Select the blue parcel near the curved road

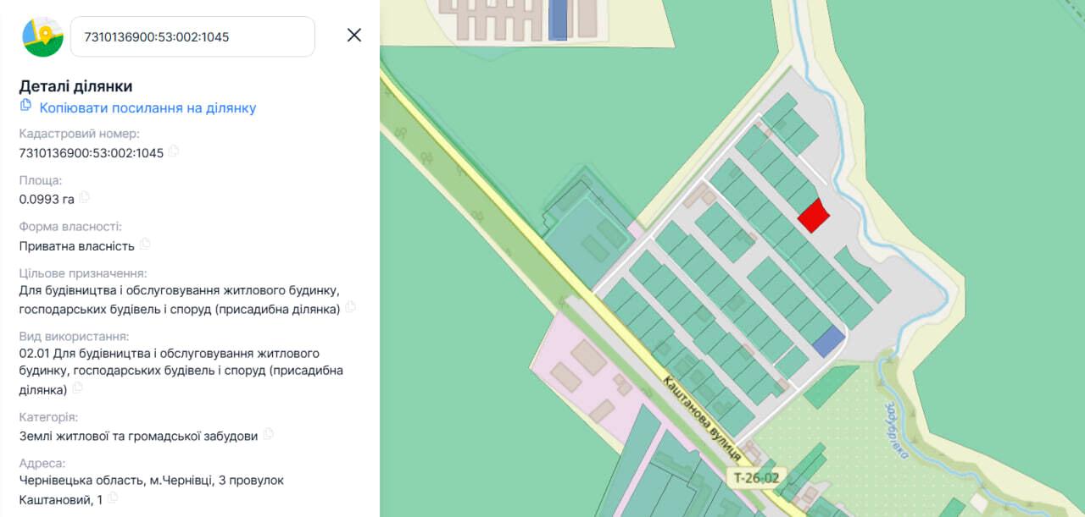(829, 340)
